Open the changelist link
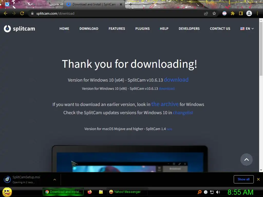 [183, 113]
